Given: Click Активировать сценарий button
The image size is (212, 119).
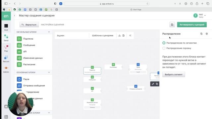Looking at the screenshot, I should point(192,25).
